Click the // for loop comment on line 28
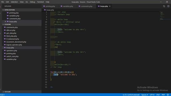This screenshot has height=96, width=171. click(56, 67)
